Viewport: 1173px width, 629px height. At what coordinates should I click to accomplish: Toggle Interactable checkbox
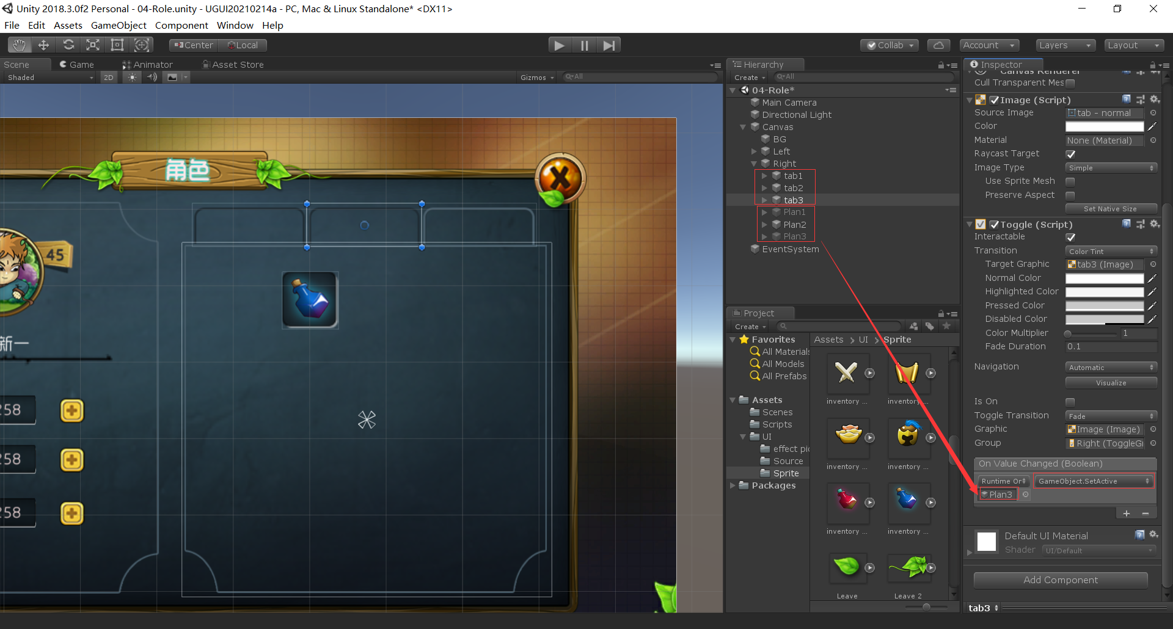point(1070,237)
